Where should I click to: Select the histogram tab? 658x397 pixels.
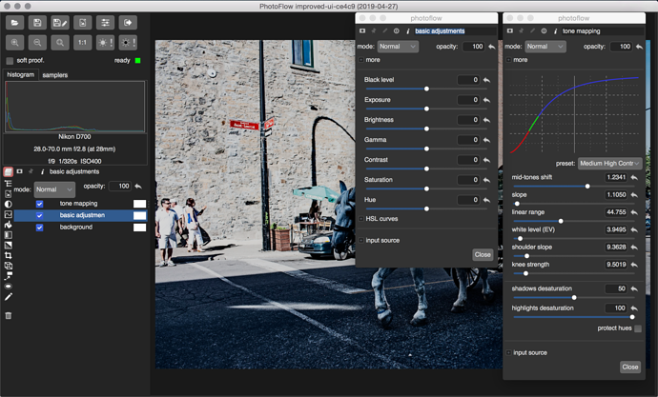pyautogui.click(x=20, y=74)
